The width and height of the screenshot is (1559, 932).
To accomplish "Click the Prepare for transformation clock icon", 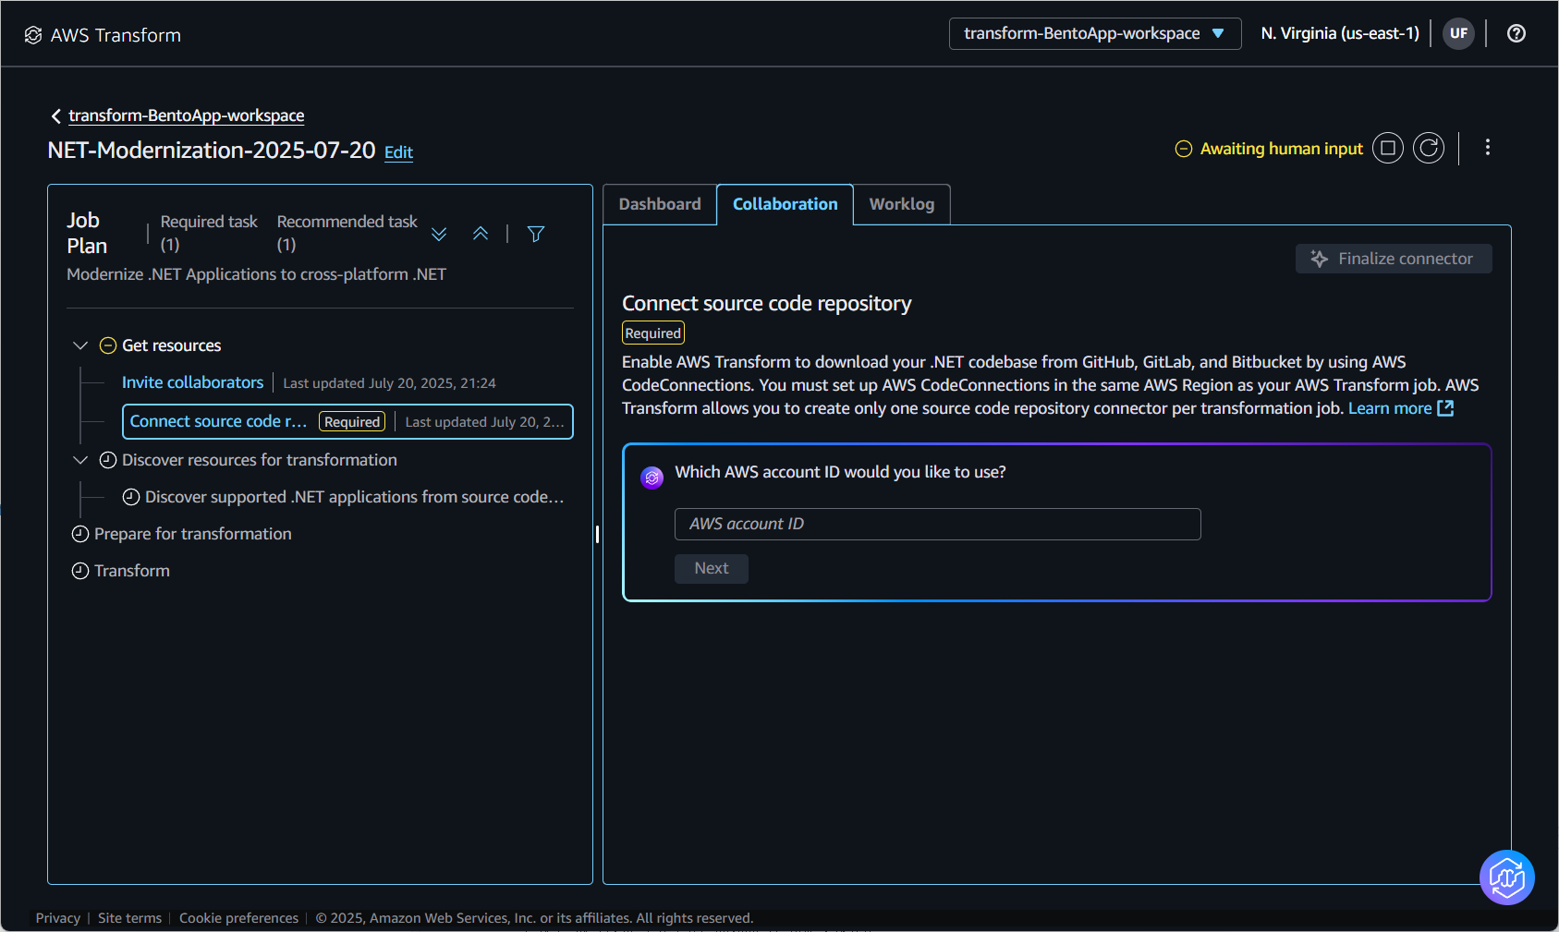I will 80,534.
